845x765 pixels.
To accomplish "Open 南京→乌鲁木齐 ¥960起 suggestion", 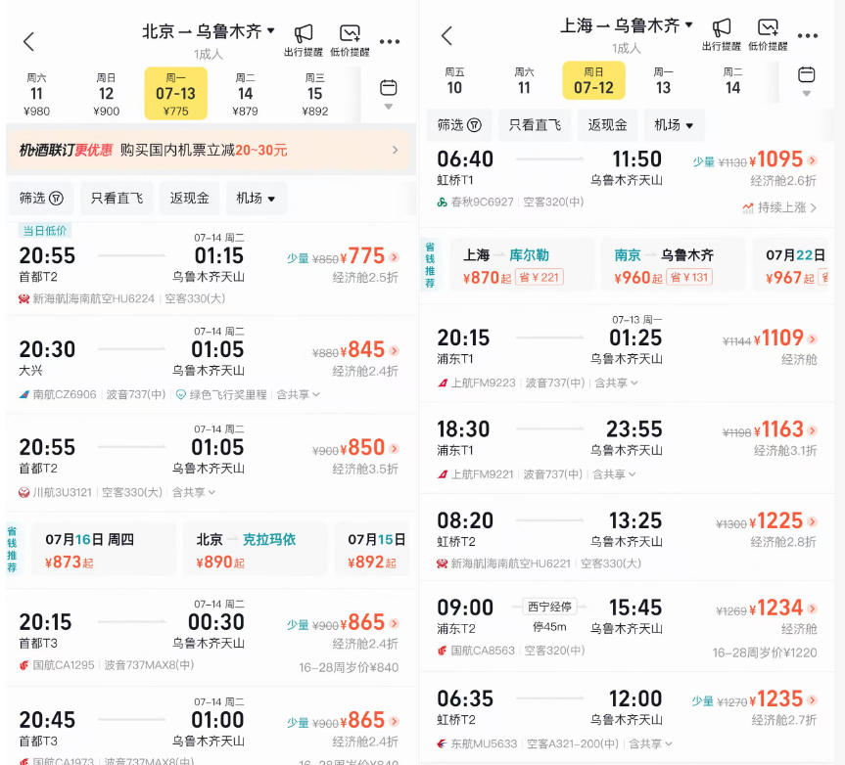I will pyautogui.click(x=673, y=265).
